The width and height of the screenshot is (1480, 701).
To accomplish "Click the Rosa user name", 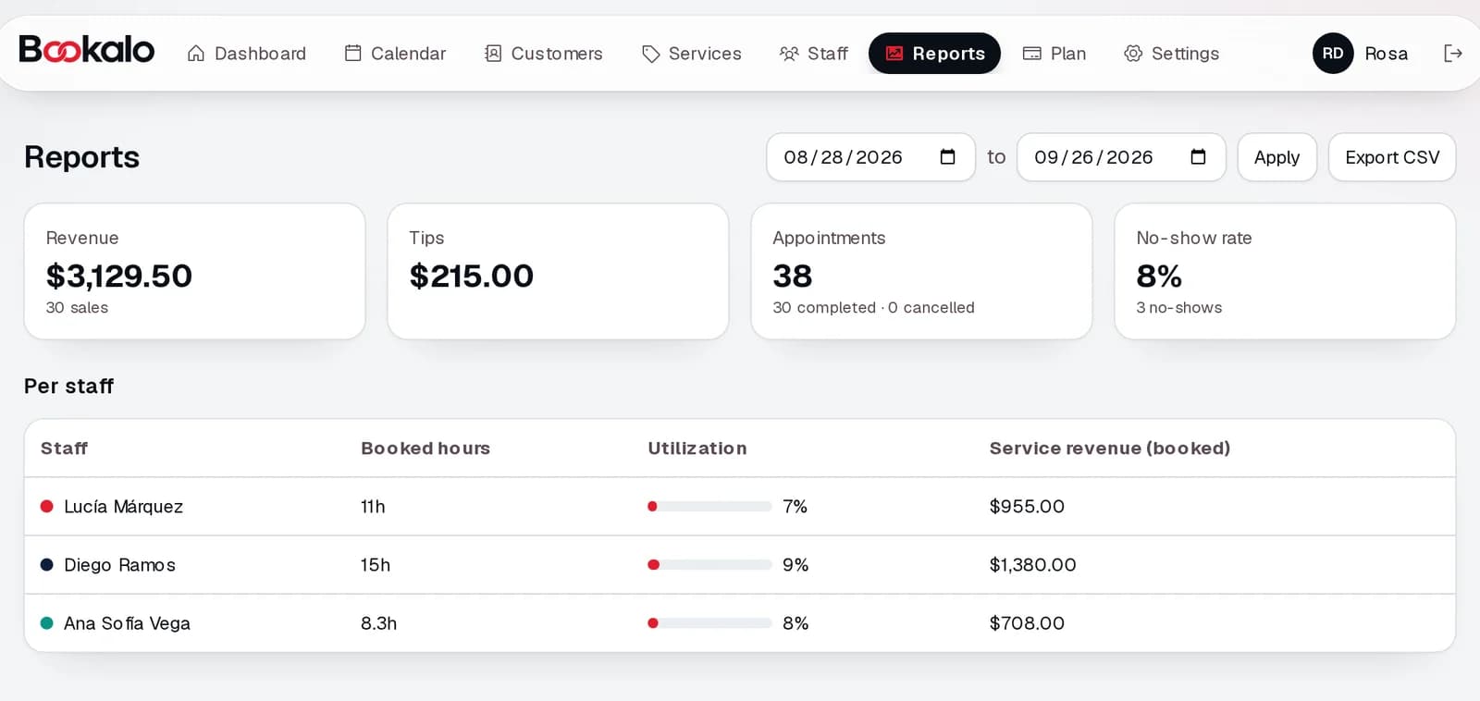I will (x=1386, y=54).
